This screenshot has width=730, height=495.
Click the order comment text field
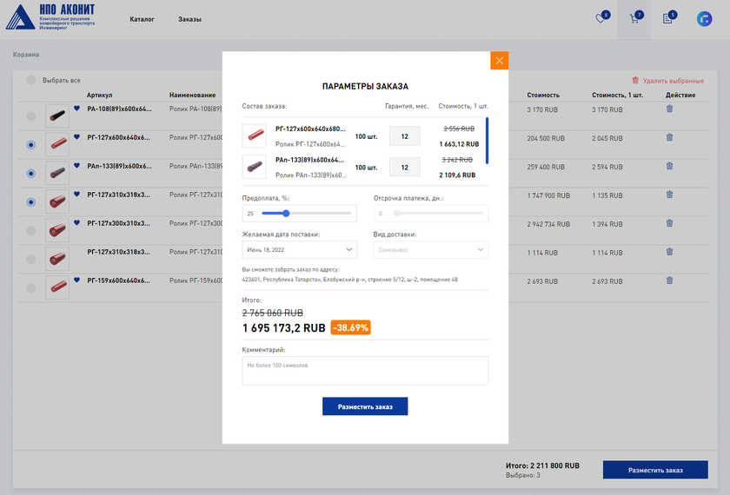point(365,371)
